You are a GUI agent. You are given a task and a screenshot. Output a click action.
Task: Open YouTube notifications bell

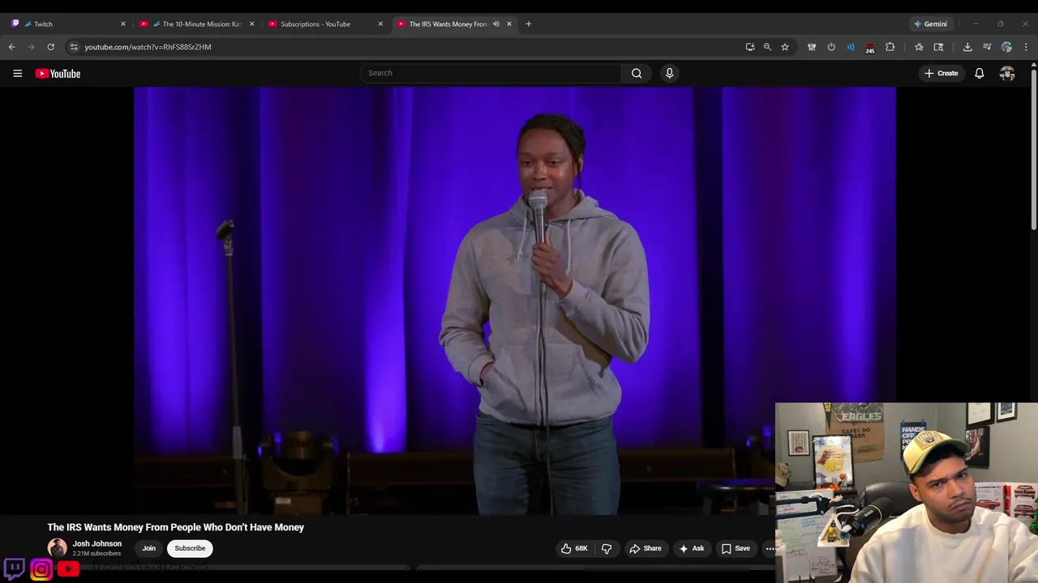[979, 73]
